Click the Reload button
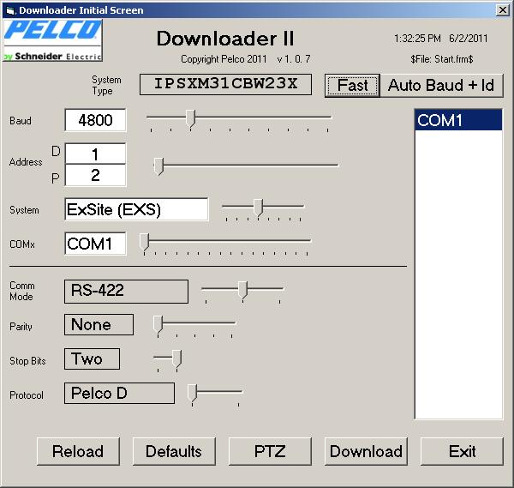Viewport: 514px width, 488px height. point(78,451)
